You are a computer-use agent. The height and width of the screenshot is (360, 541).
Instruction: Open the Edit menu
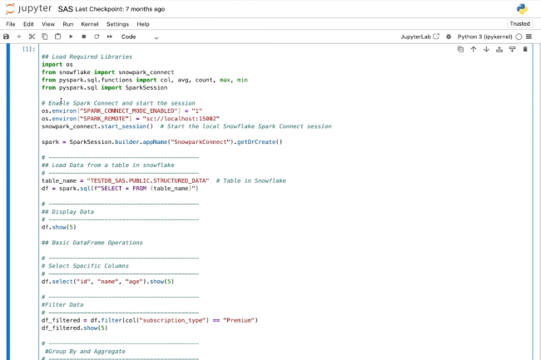(28, 24)
